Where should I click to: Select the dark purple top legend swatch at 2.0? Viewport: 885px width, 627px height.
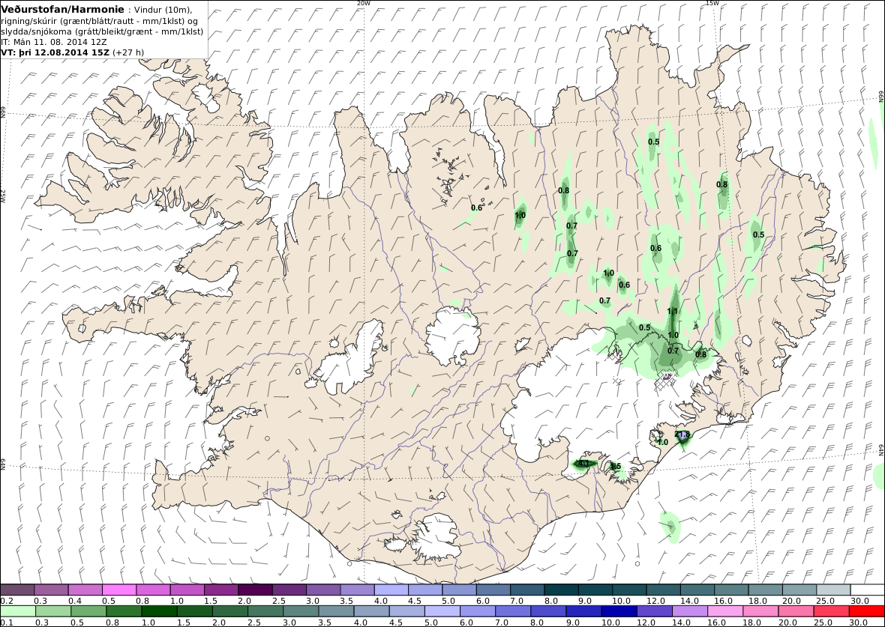point(255,590)
